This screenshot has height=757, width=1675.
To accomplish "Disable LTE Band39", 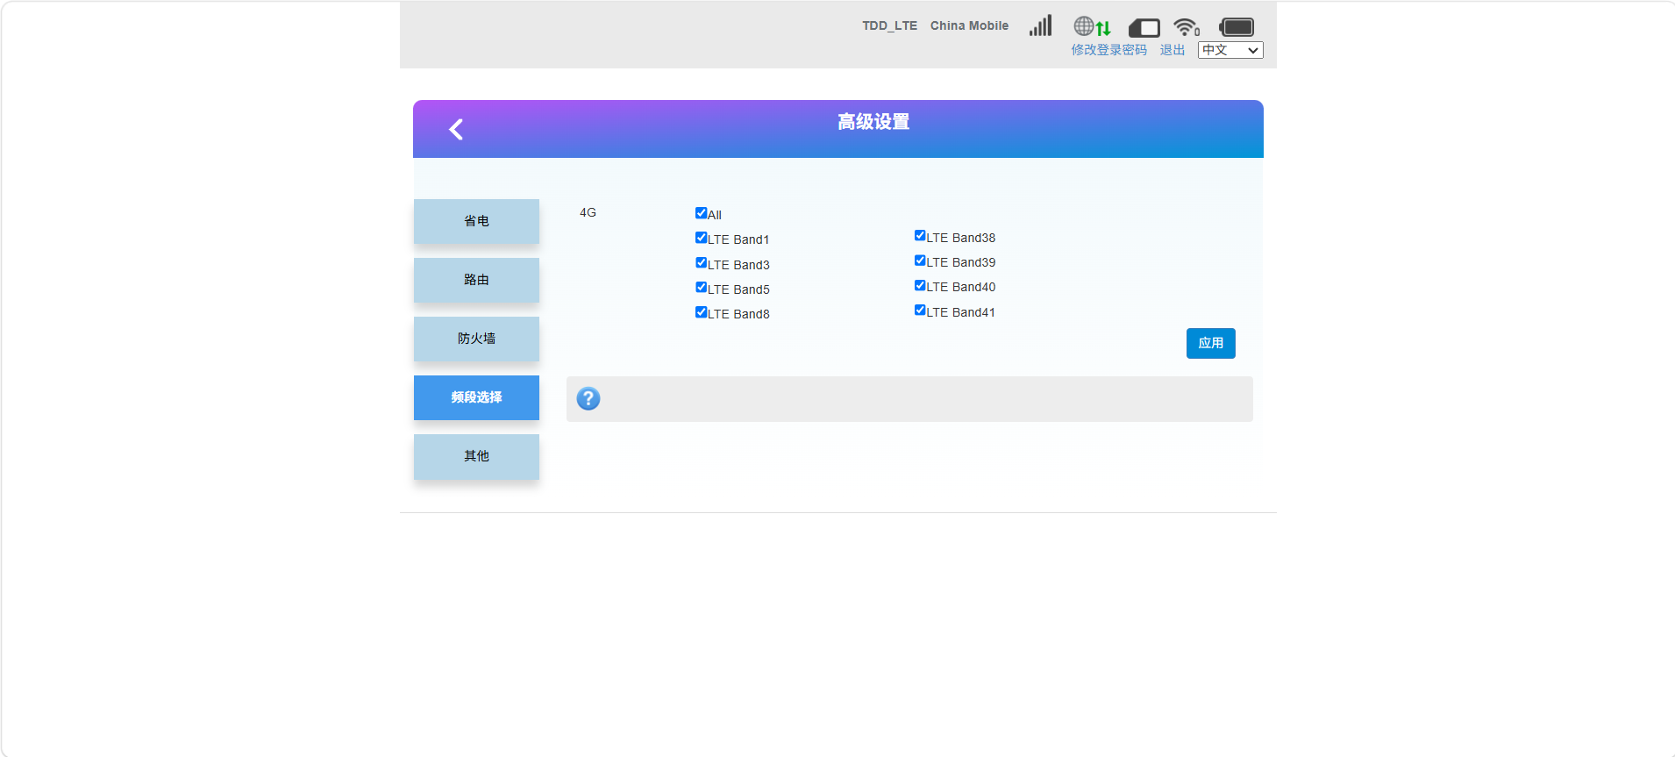I will pos(920,261).
